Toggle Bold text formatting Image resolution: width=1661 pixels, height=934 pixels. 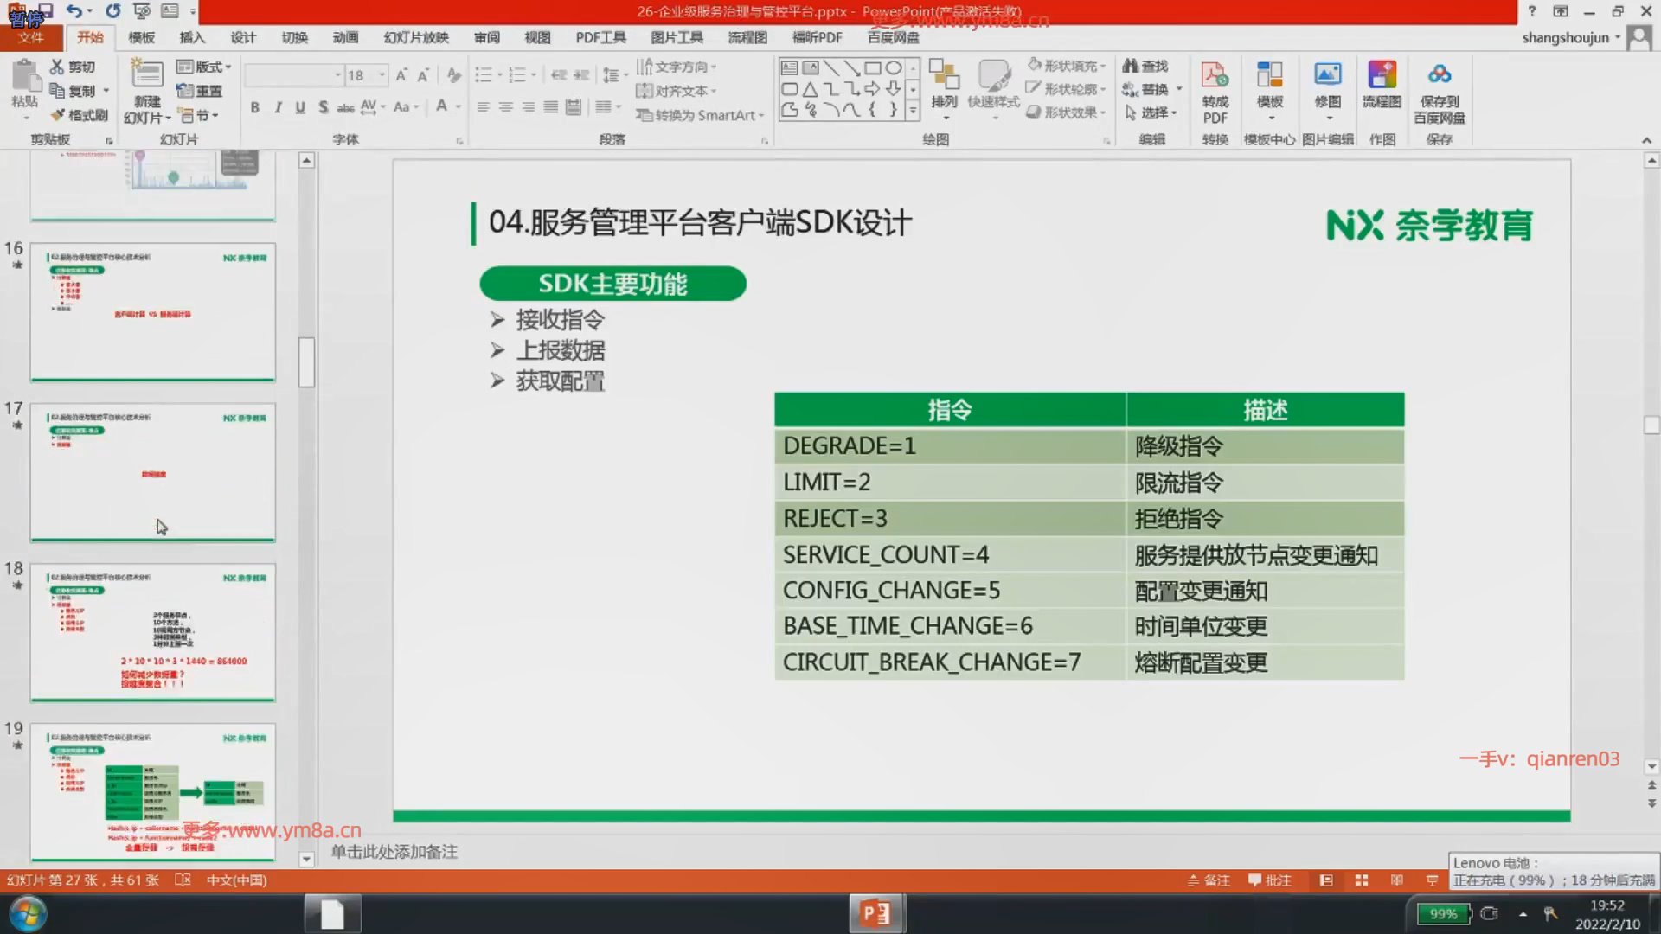pos(254,107)
